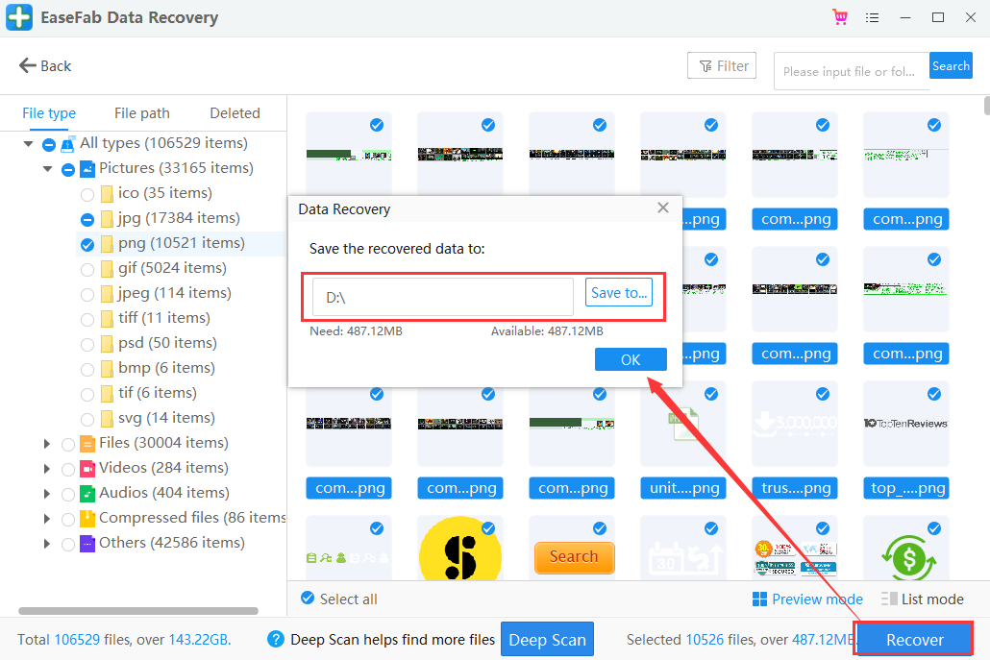Click the horizontal scrollbar in tree panel

138,611
